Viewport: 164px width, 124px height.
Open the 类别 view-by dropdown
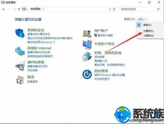[x=142, y=19]
